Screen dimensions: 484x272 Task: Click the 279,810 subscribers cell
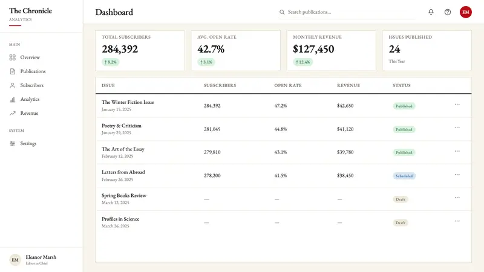[212, 152]
